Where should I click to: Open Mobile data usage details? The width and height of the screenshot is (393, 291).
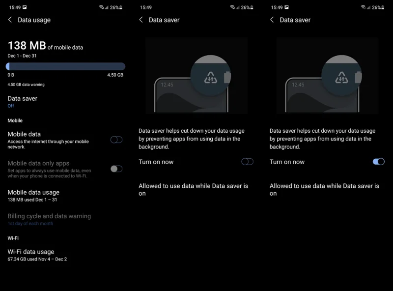(x=65, y=196)
